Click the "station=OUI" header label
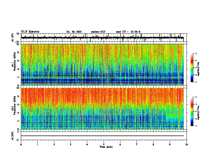This screenshot has width=210, height=162. [98, 32]
